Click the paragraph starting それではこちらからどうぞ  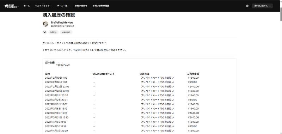[x=84, y=50]
